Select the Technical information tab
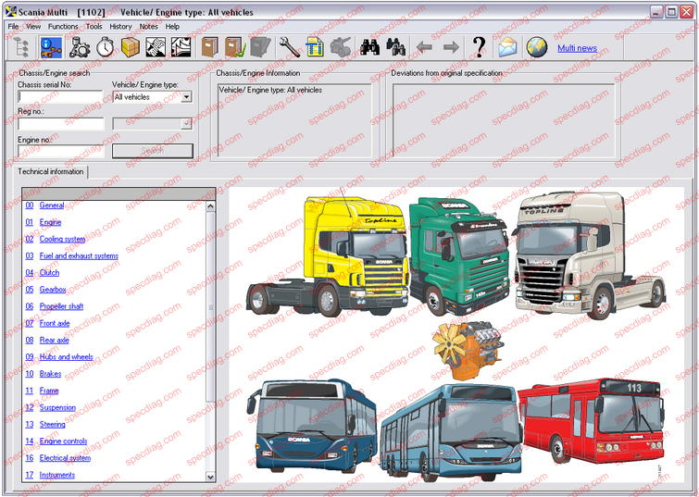 click(x=51, y=171)
